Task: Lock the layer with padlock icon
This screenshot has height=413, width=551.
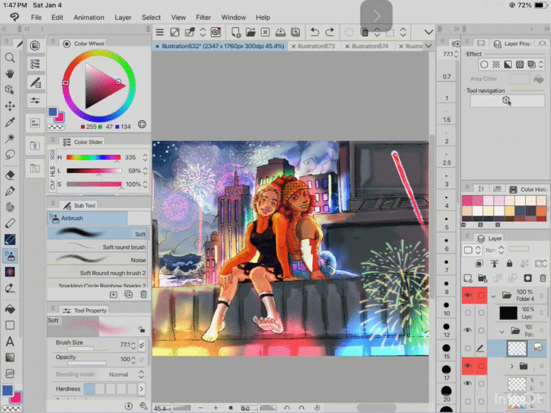Action: coord(509,264)
